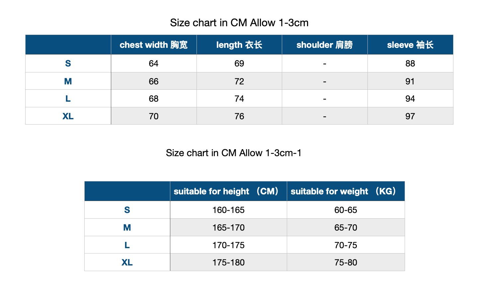Click title 'Size chart in CM Allow 1-3cm-1'

(x=234, y=153)
